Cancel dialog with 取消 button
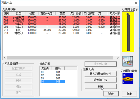This screenshot has height=99, width=140. [x=129, y=94]
